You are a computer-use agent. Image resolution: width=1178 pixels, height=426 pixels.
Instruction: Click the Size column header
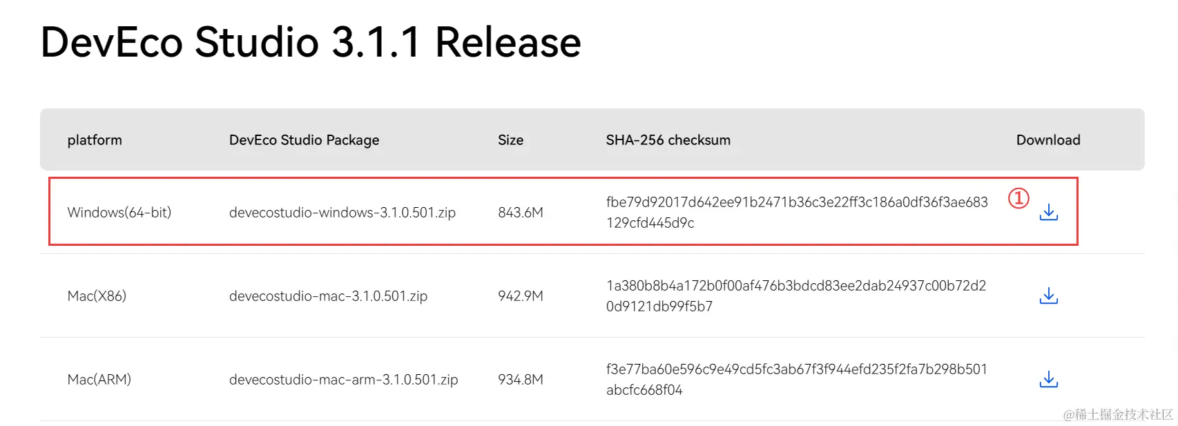coord(510,140)
